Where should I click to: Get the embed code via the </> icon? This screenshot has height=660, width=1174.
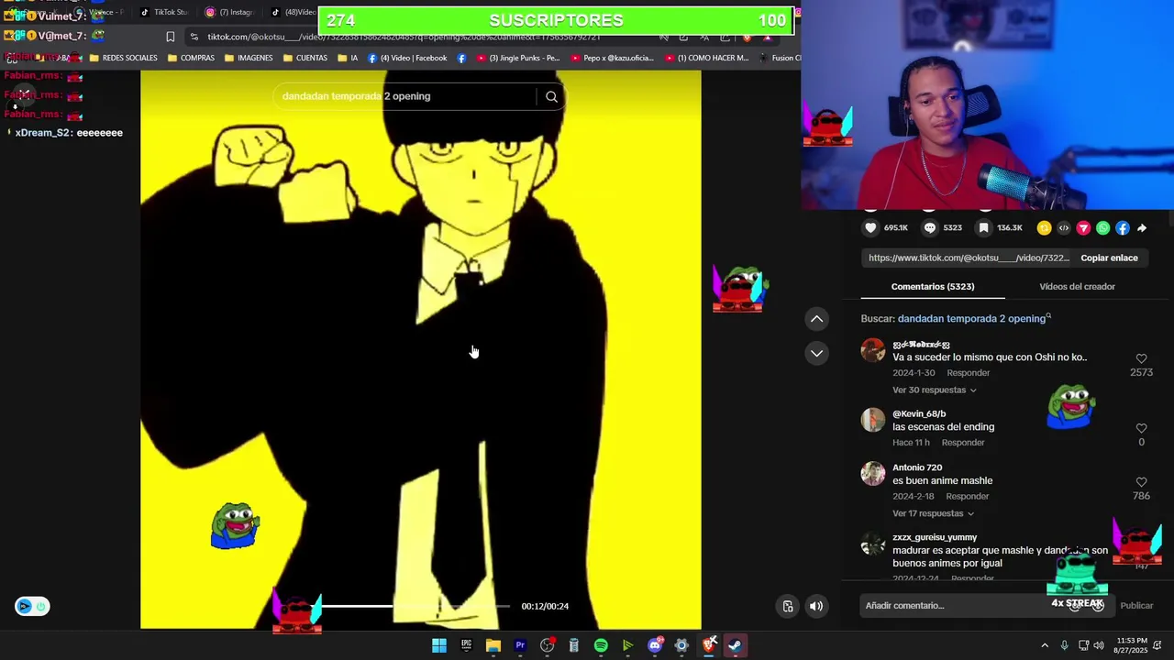(1064, 228)
